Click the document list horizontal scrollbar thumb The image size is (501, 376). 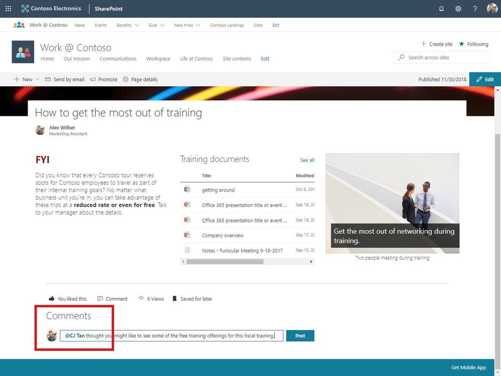[x=225, y=262]
